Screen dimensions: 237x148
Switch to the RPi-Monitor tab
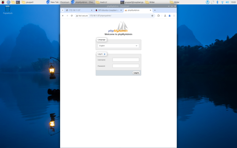(x=108, y=10)
